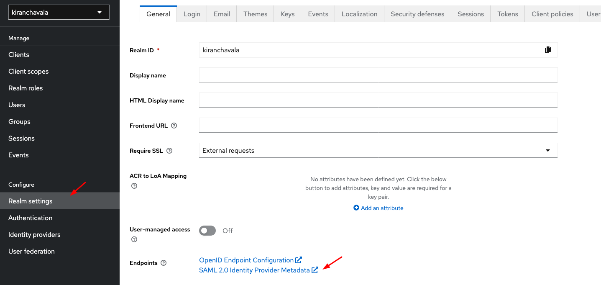The height and width of the screenshot is (285, 601).
Task: Select the Tokens tab
Action: pos(507,14)
